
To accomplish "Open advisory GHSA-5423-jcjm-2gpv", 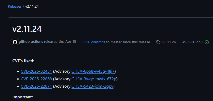I will pyautogui.click(x=92, y=86).
